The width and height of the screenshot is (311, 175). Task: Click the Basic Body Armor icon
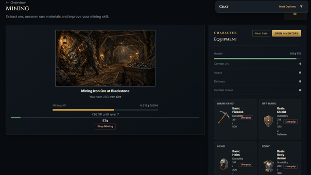point(268,166)
